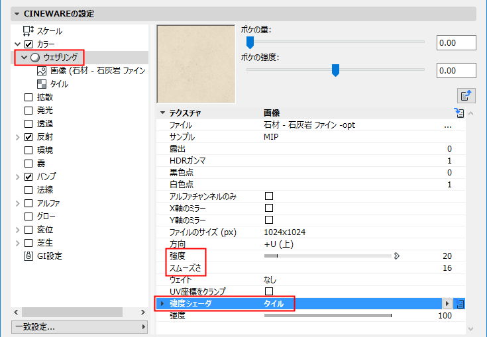487x337 pixels.
Task: Click the ボケの量 value field
Action: (457, 43)
